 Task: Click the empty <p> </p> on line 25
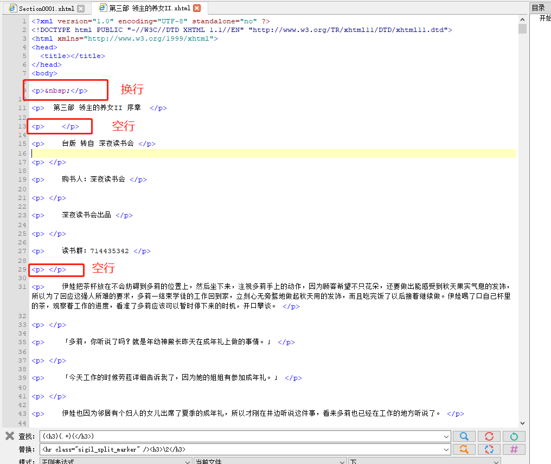(x=49, y=234)
